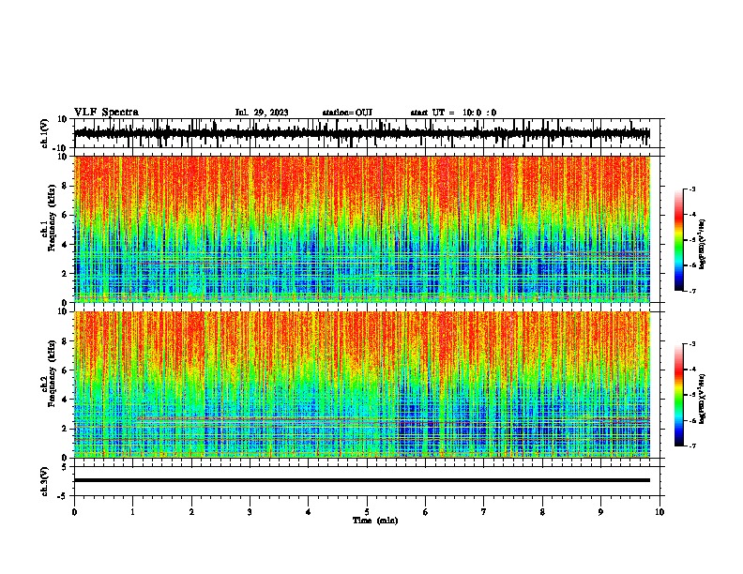
Task: Click the ch.1(V) waveform strip at top
Action: click(x=362, y=133)
